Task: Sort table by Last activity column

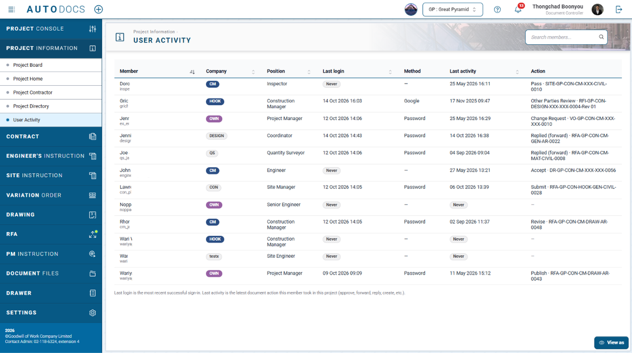Action: pyautogui.click(x=518, y=72)
